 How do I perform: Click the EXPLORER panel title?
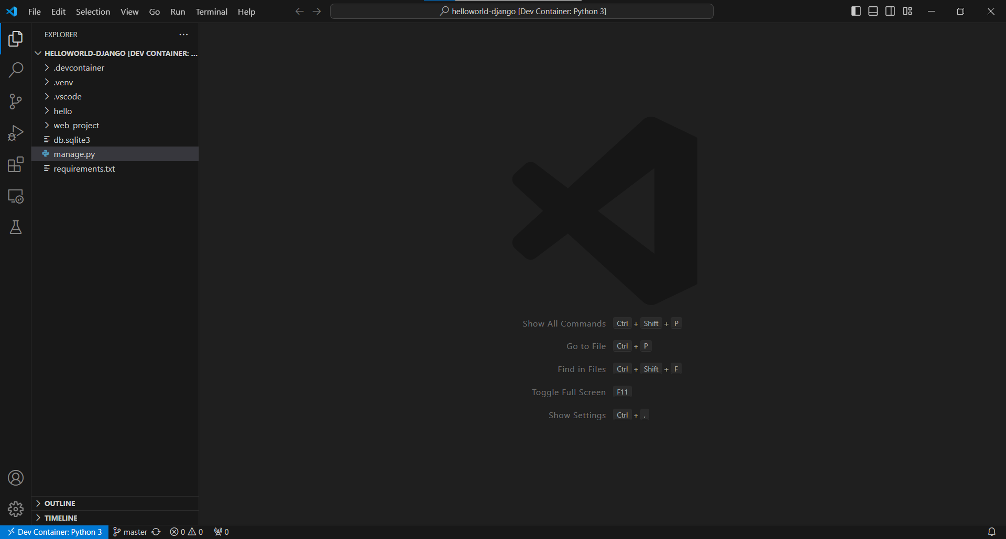(61, 35)
